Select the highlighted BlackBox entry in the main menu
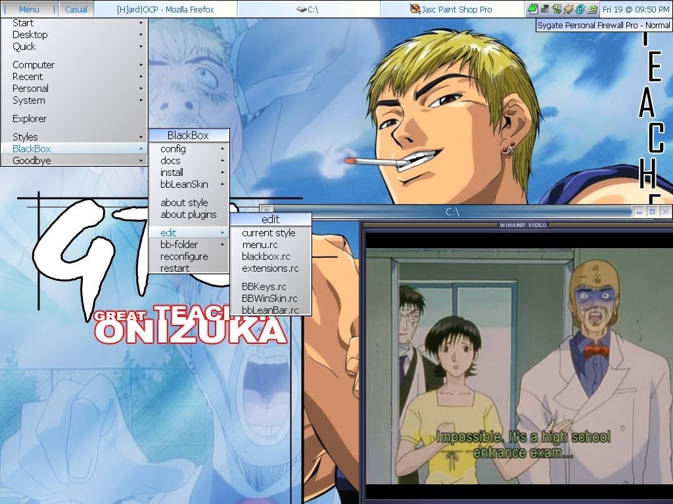This screenshot has height=504, width=673. tap(74, 149)
